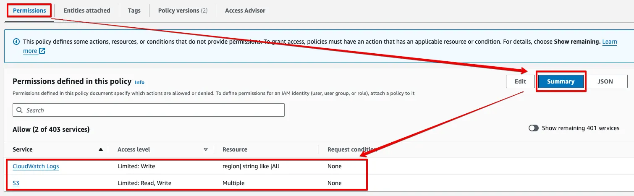Open the S3 service link
Screen dimensions: 634x196
pos(16,183)
